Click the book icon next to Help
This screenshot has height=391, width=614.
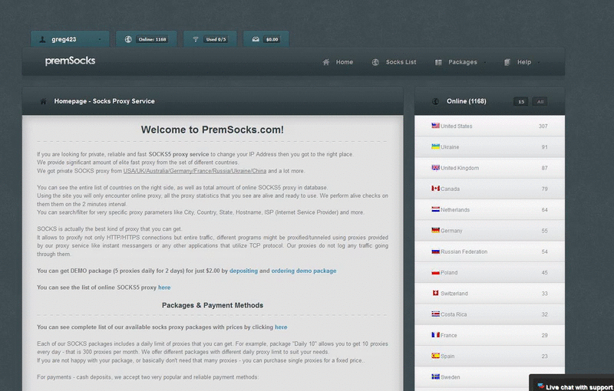507,62
